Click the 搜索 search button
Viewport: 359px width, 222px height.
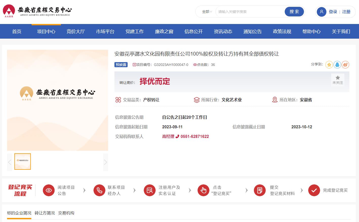pyautogui.click(x=294, y=12)
